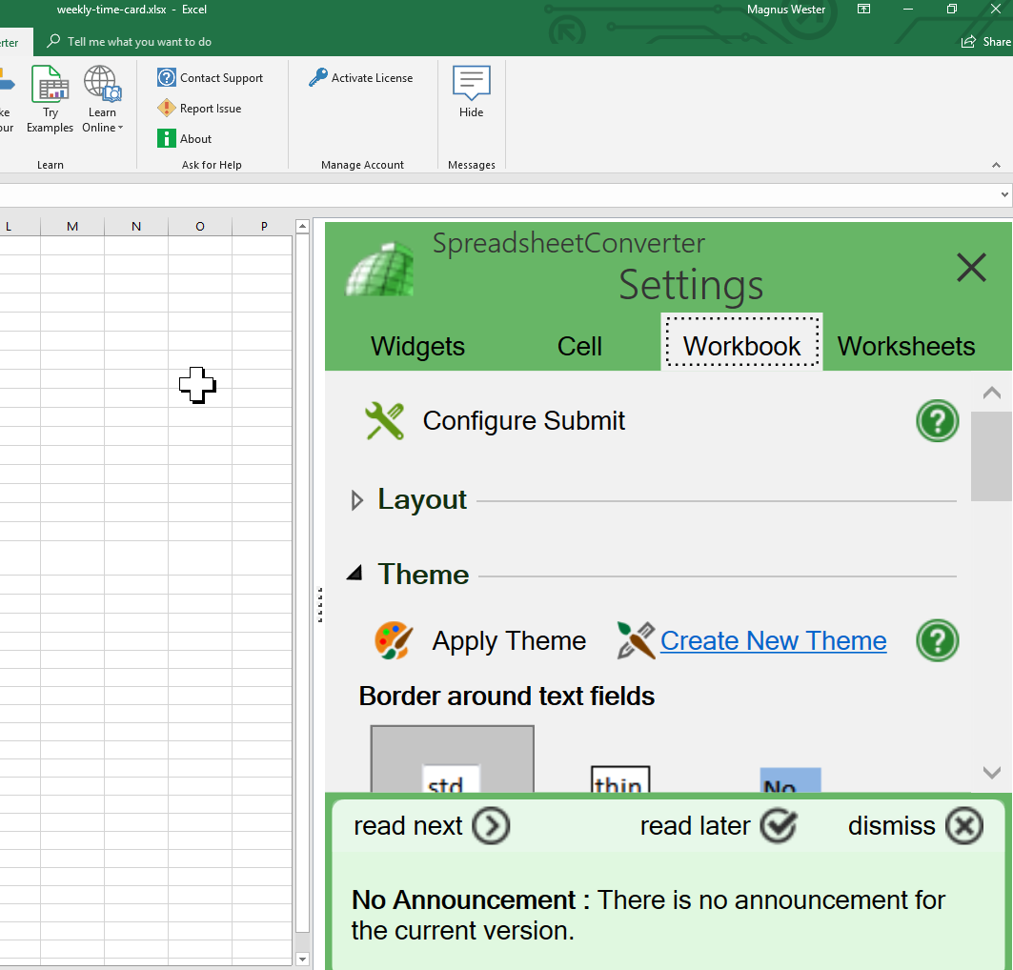Open Try Examples
This screenshot has width=1013, height=970.
tap(50, 98)
